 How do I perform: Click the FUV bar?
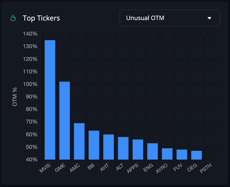click(182, 155)
